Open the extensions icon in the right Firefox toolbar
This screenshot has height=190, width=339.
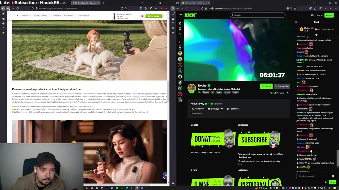pos(315,8)
